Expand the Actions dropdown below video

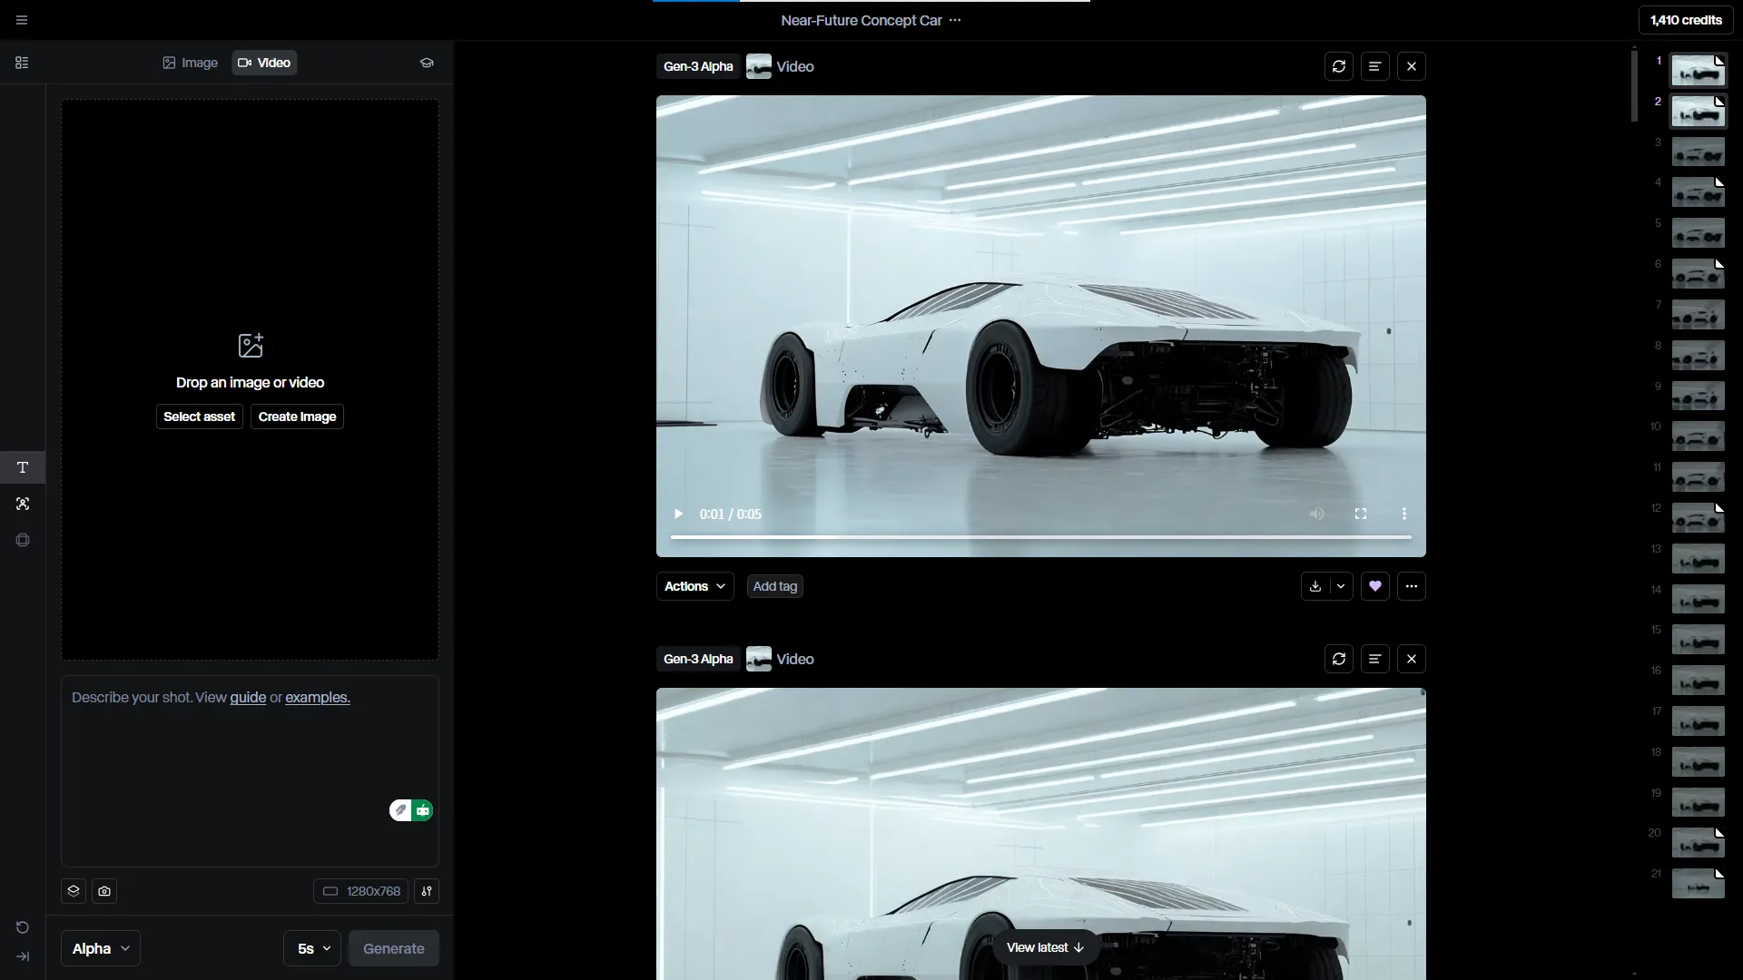(x=694, y=586)
